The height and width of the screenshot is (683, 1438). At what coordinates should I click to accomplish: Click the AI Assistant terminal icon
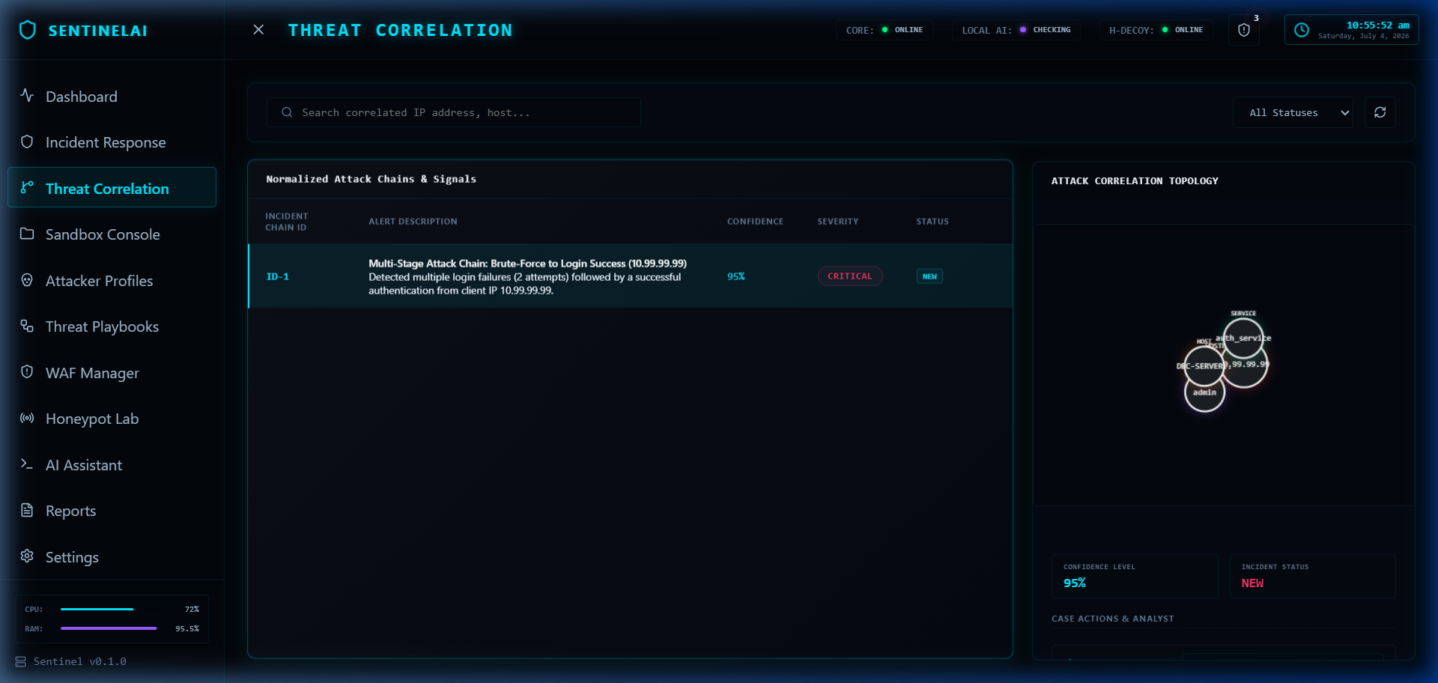[27, 464]
